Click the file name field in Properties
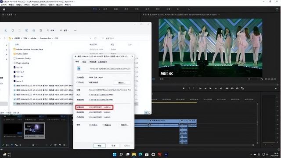Viewport: 281px width, 158px height. pos(110,68)
